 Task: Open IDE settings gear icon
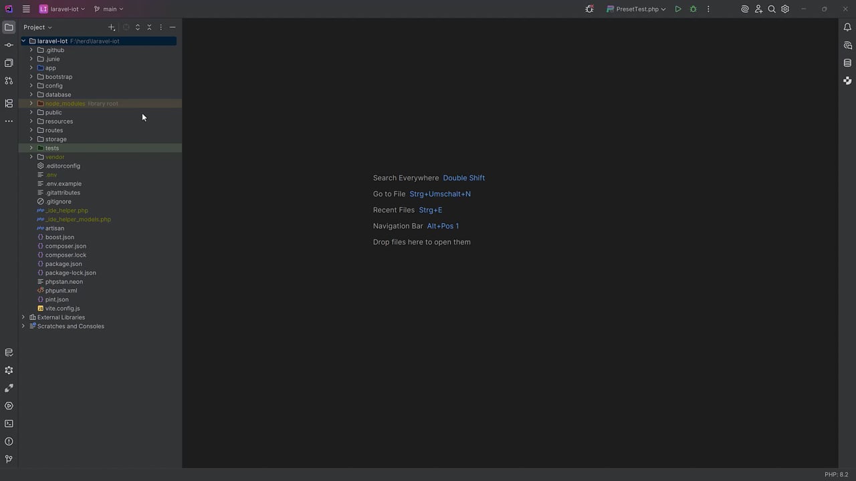(x=785, y=9)
